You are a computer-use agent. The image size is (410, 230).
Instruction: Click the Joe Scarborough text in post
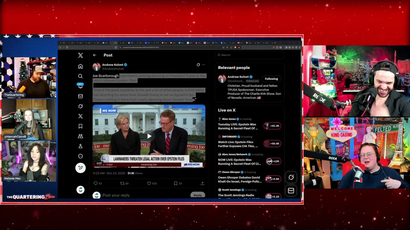coord(105,76)
